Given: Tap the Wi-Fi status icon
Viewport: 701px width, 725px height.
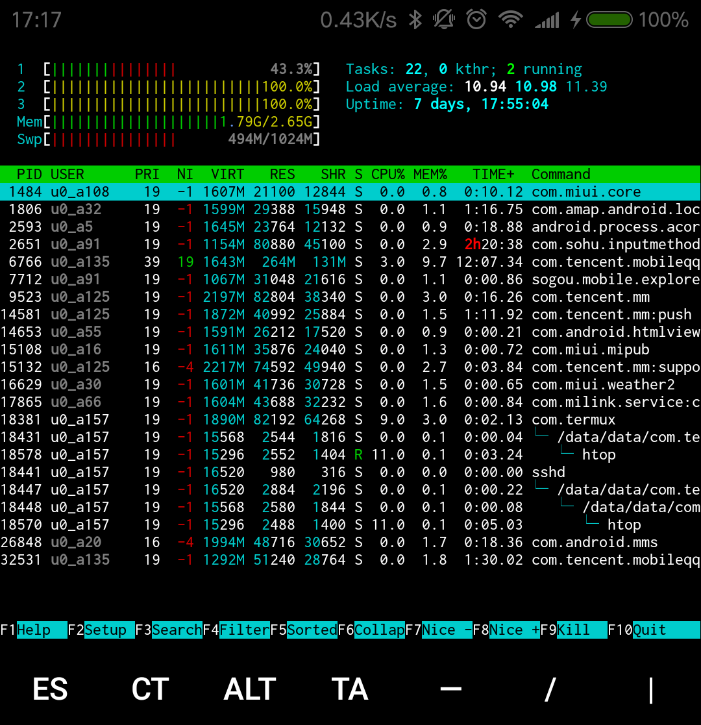Looking at the screenshot, I should (x=510, y=20).
